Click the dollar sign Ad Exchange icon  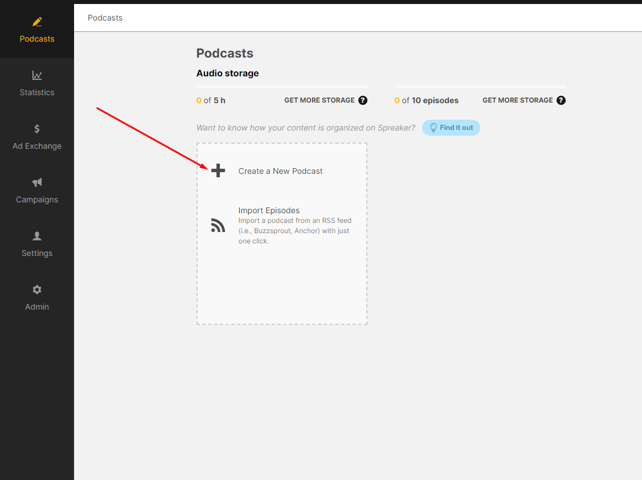pyautogui.click(x=37, y=129)
